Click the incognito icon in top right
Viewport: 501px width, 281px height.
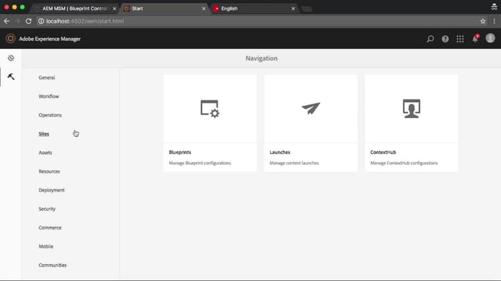pos(494,7)
